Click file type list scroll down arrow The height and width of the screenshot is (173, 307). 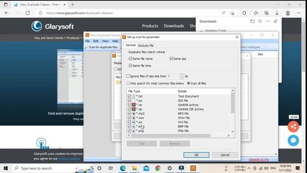tap(232, 132)
